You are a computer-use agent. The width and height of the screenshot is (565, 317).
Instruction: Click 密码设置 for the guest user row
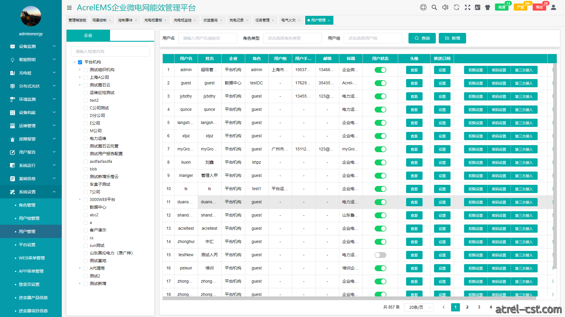pos(499,83)
